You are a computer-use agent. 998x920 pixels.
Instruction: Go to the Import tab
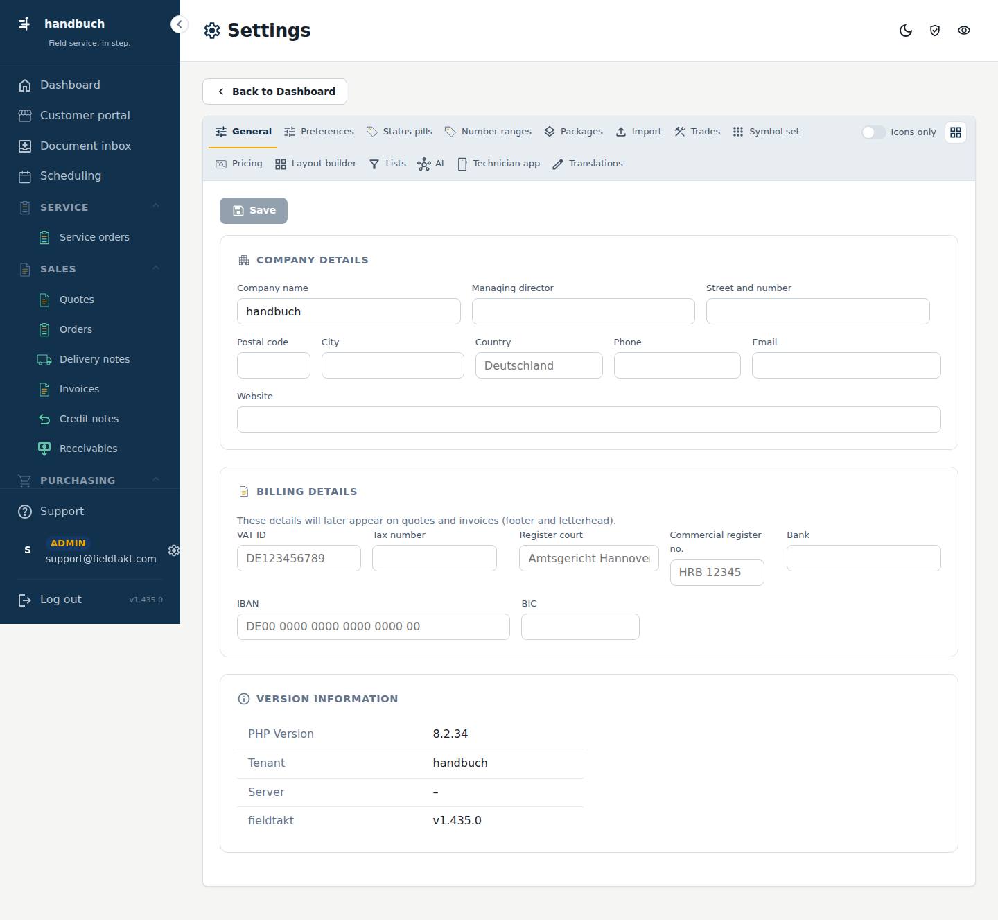[x=638, y=132]
